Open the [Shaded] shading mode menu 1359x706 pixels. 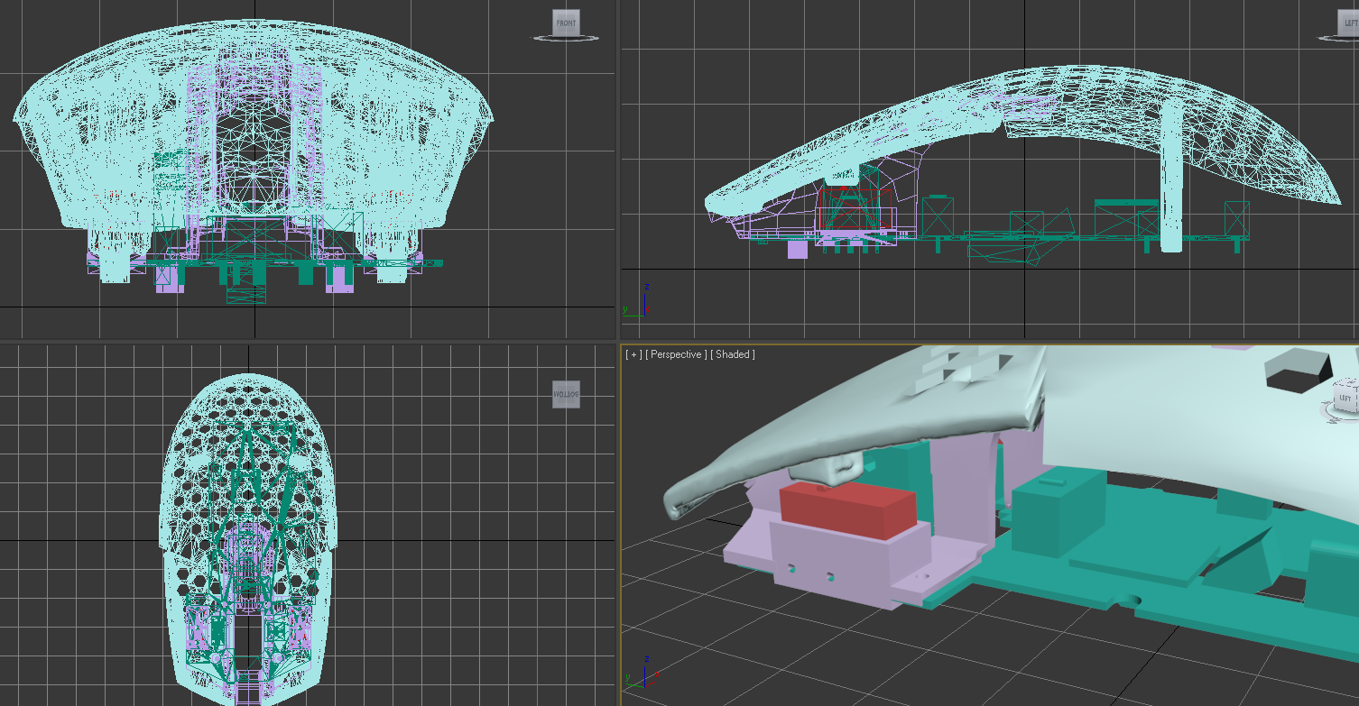[x=733, y=354]
